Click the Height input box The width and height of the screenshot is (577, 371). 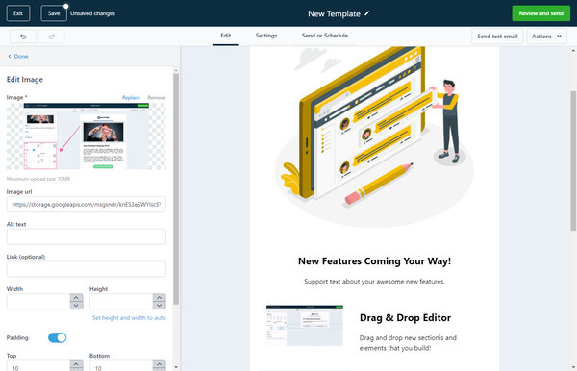point(121,302)
